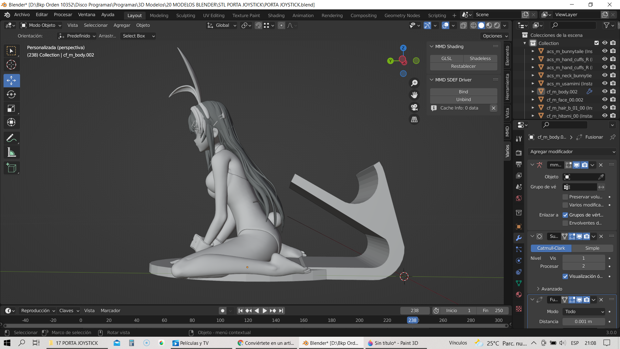Click the pan view hand icon
Screen dimensions: 620x349
click(x=414, y=95)
